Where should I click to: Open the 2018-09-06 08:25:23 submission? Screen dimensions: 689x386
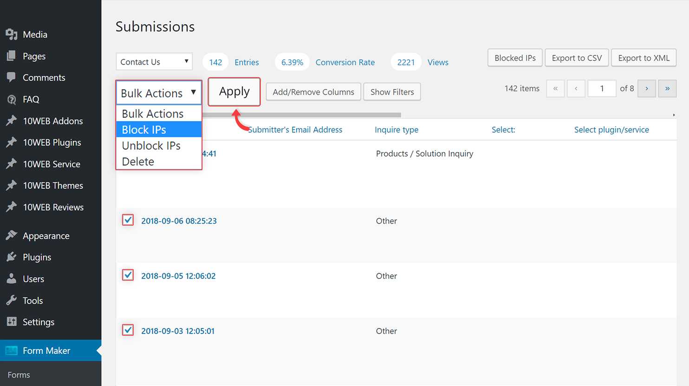point(179,221)
